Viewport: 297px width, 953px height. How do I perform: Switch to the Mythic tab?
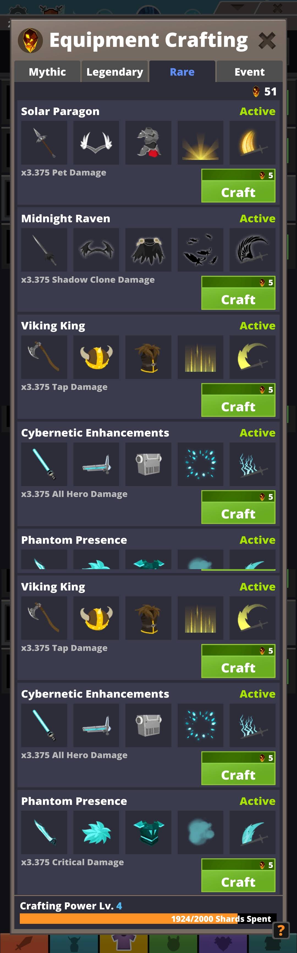pos(47,72)
